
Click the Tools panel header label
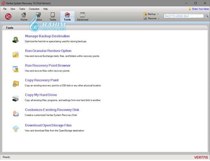pyautogui.click(x=9, y=28)
